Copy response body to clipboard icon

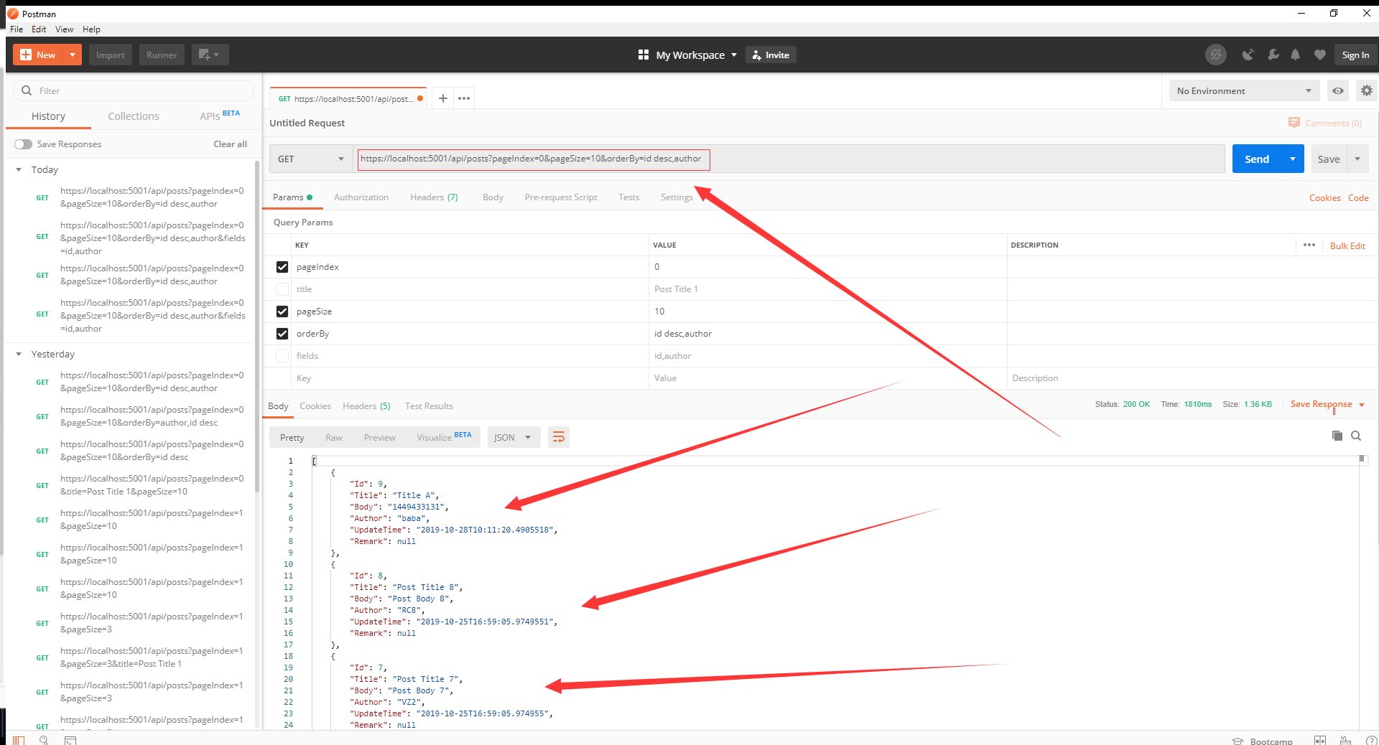tap(1337, 436)
